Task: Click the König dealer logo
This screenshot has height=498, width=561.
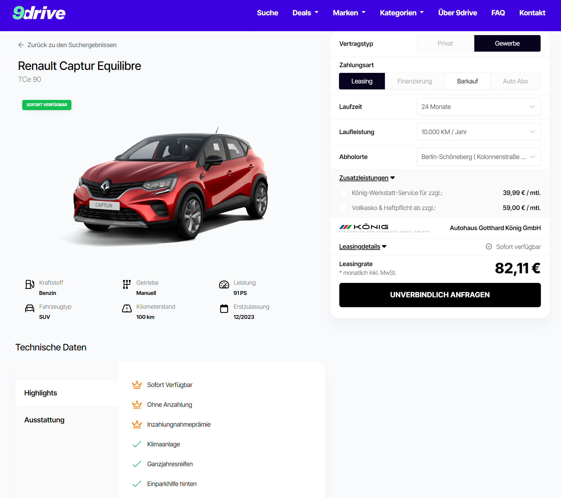Action: pyautogui.click(x=384, y=228)
